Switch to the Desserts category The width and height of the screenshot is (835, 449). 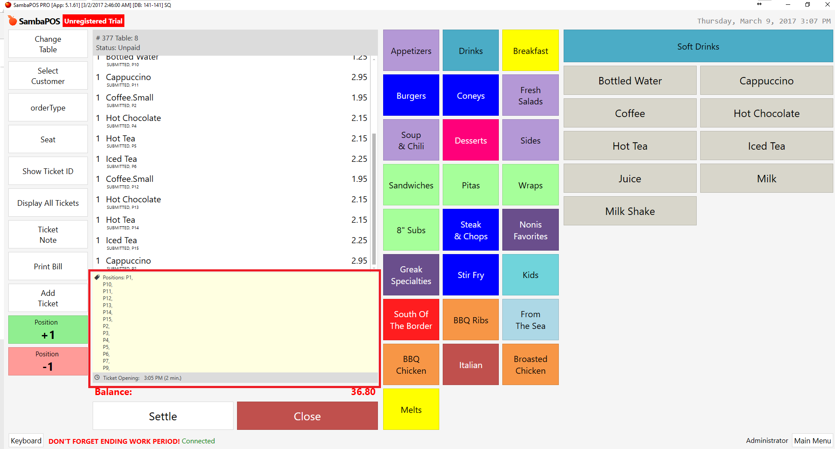pyautogui.click(x=471, y=140)
